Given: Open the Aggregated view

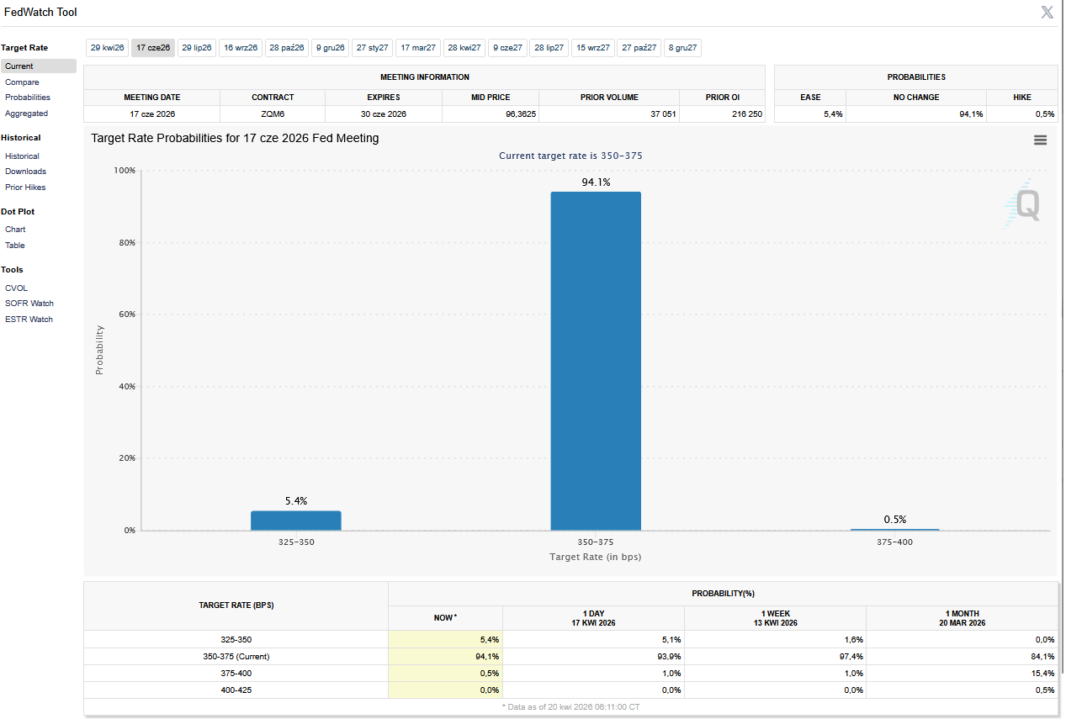Looking at the screenshot, I should (x=26, y=114).
